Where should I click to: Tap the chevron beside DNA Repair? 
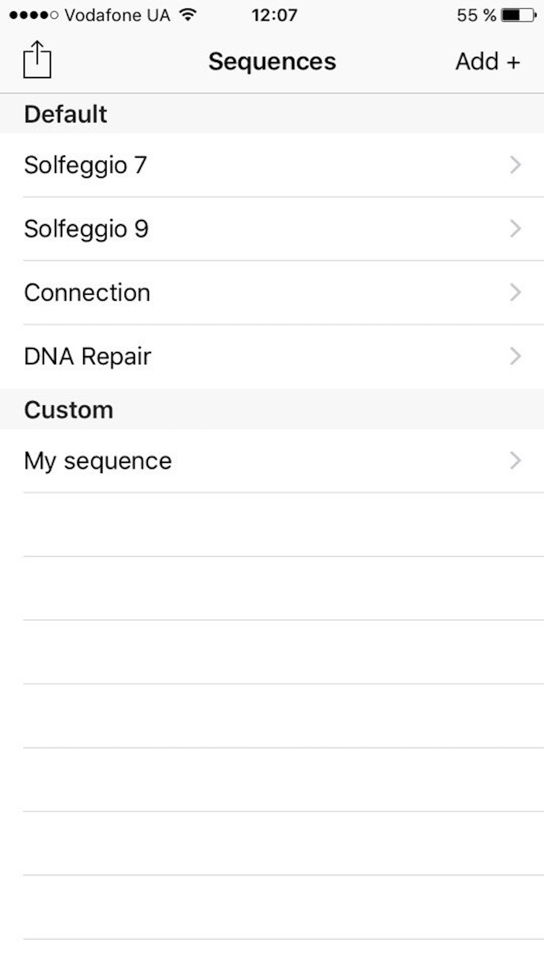(516, 356)
